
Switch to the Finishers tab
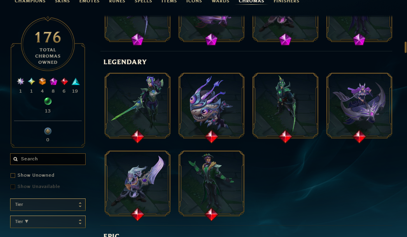286,1
